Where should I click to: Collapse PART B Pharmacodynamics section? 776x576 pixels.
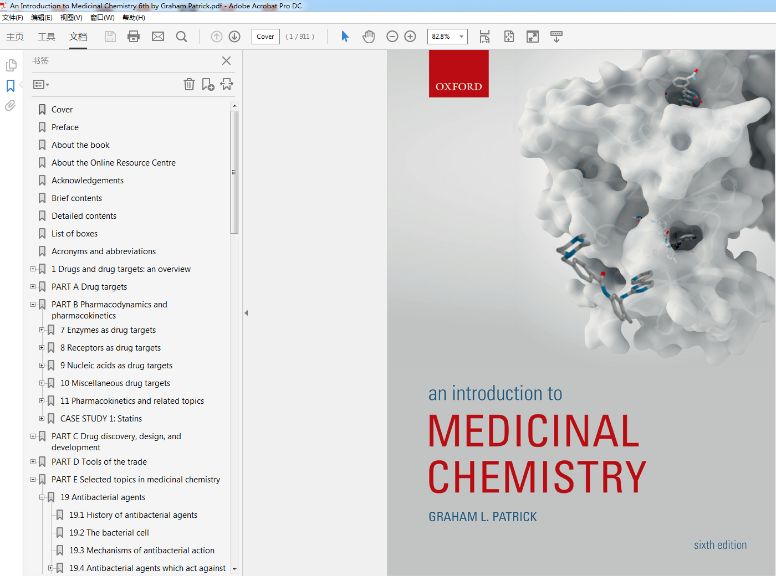(33, 305)
